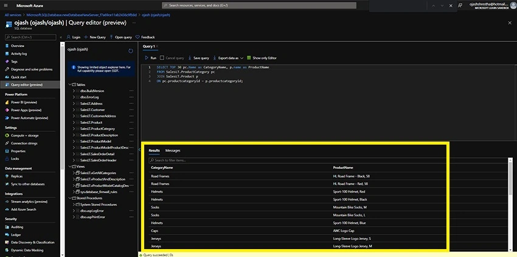The image size is (517, 257).
Task: Click the results pane vertical scrollbar
Action: point(510,204)
